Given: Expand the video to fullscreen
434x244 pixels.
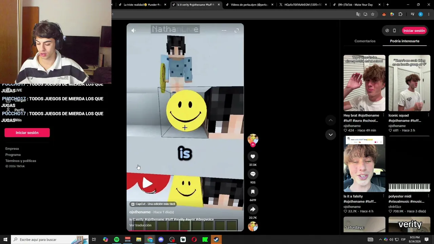Looking at the screenshot, I should coord(237,30).
